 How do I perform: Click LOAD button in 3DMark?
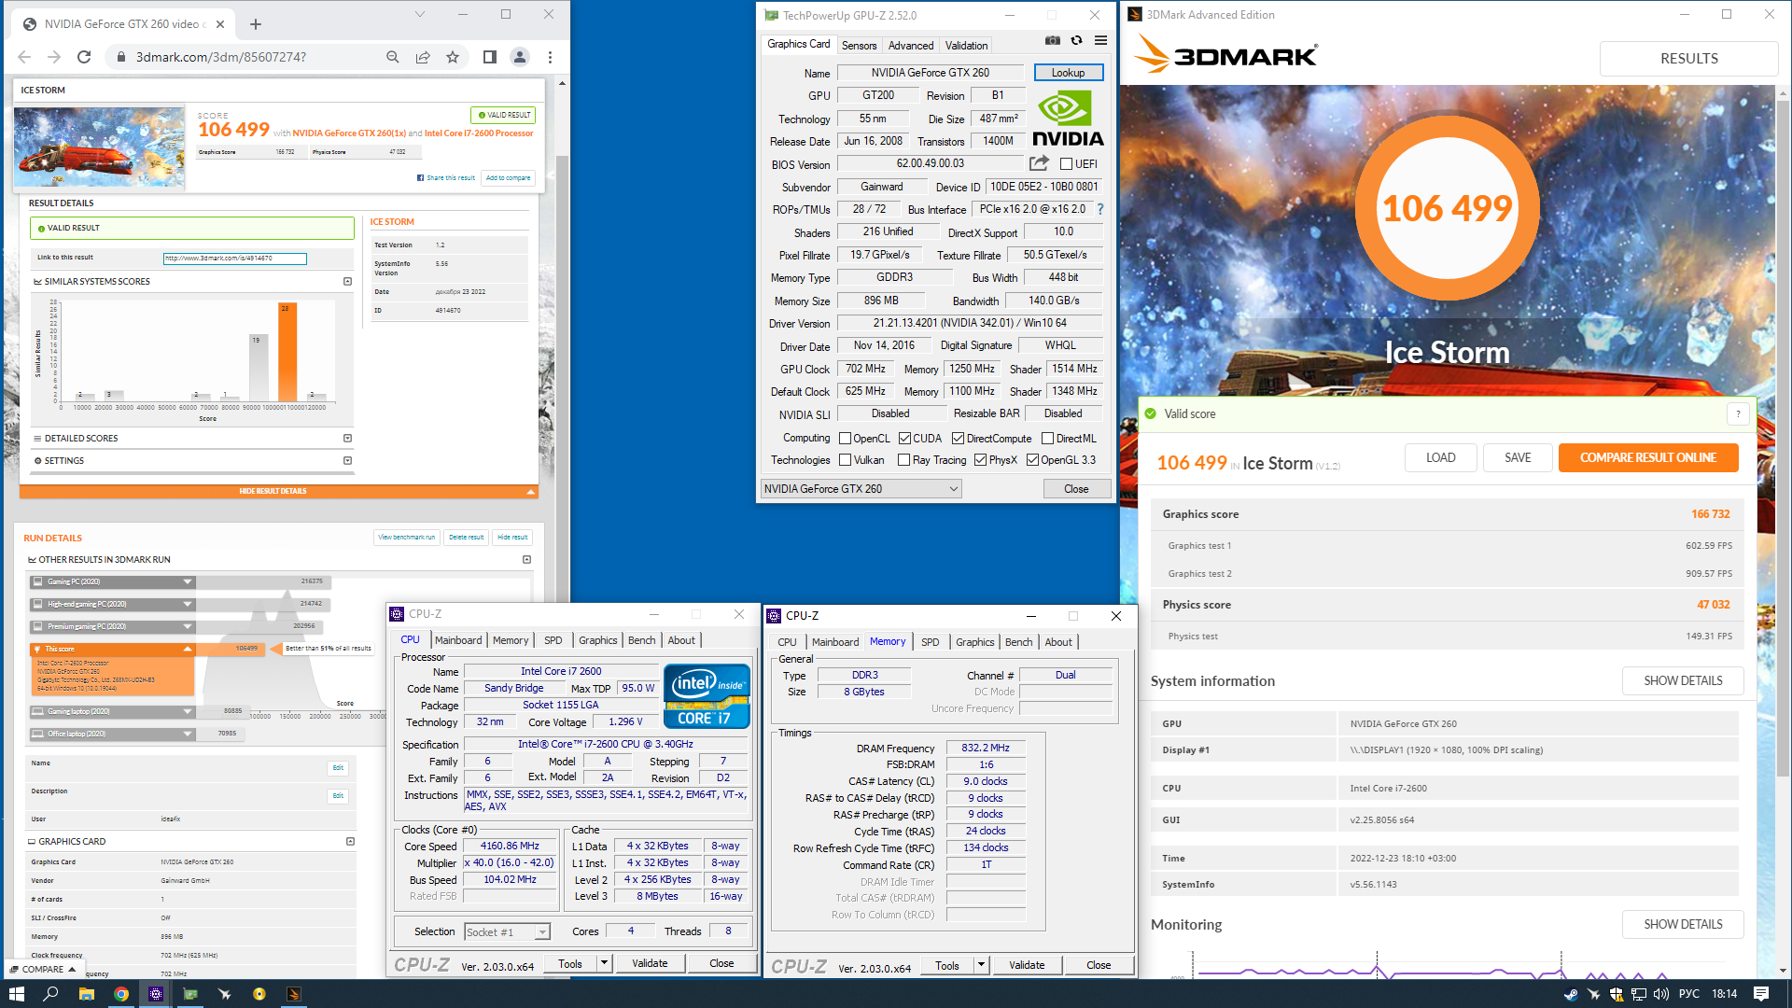click(1440, 457)
